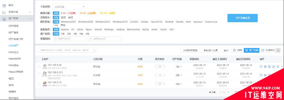The height and width of the screenshot is (100, 284).
Task: Click the 全部导出 button
Action: (268, 50)
